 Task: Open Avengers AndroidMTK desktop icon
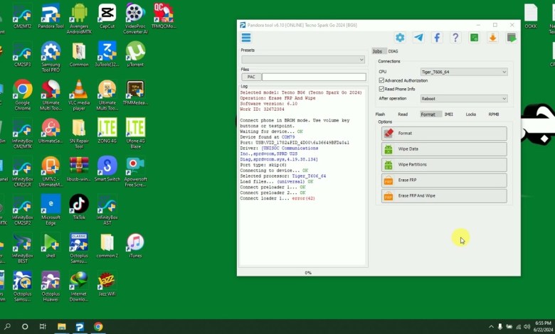79,18
